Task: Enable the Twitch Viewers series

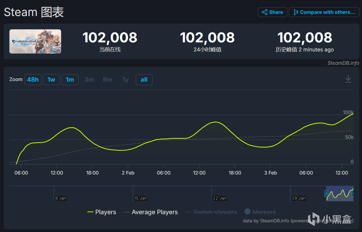Action: (211, 212)
